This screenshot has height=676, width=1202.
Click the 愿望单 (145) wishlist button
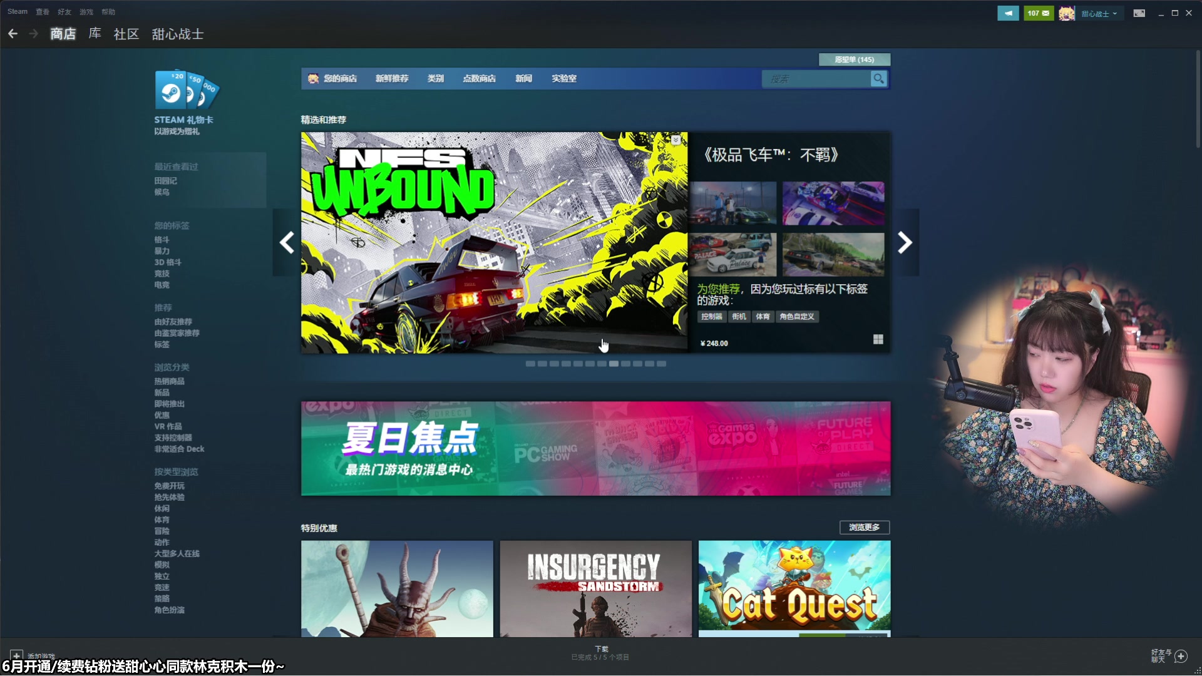[855, 59]
